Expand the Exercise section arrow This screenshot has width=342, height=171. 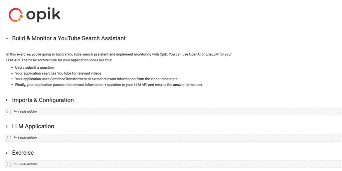[7, 153]
